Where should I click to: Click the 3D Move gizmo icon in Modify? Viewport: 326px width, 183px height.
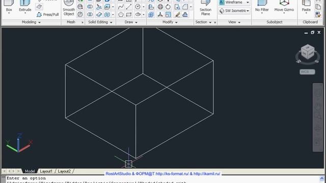(x=160, y=15)
